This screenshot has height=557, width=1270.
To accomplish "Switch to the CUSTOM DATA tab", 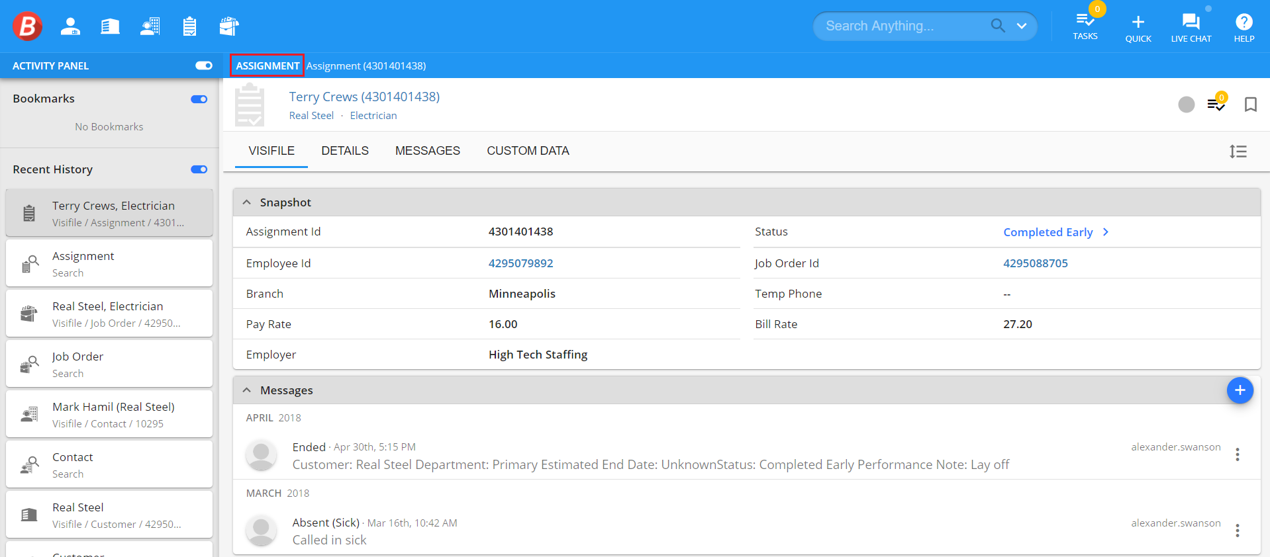I will (528, 151).
